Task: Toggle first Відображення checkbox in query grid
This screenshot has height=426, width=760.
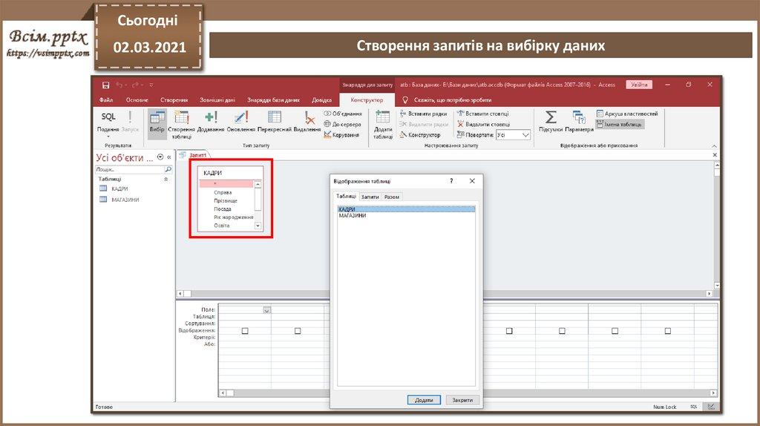Action: point(245,331)
